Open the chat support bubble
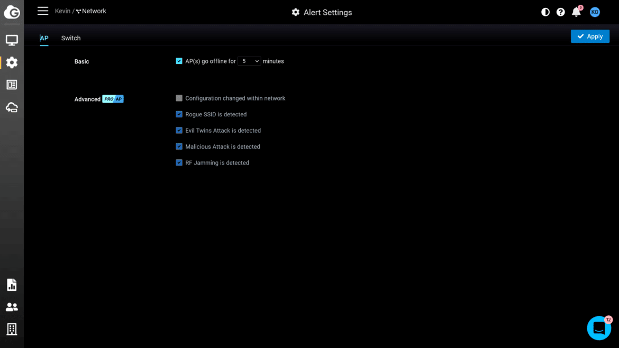619x348 pixels. (599, 328)
